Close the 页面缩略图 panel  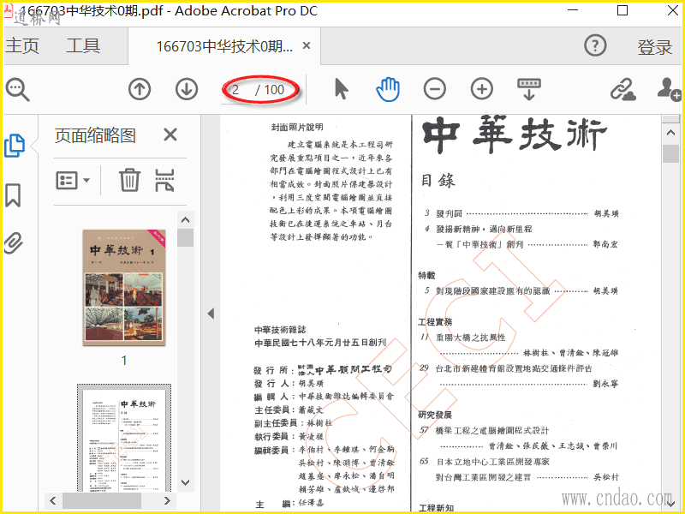tap(170, 134)
